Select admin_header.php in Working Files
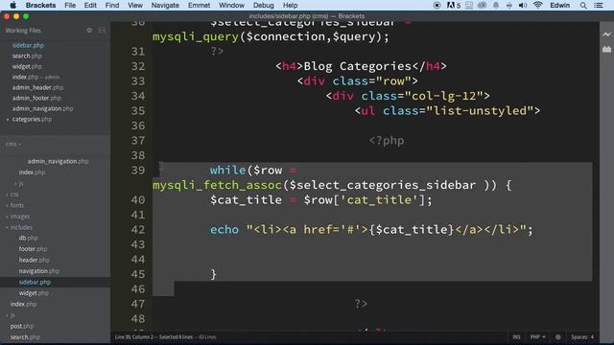614x345 pixels. (37, 87)
